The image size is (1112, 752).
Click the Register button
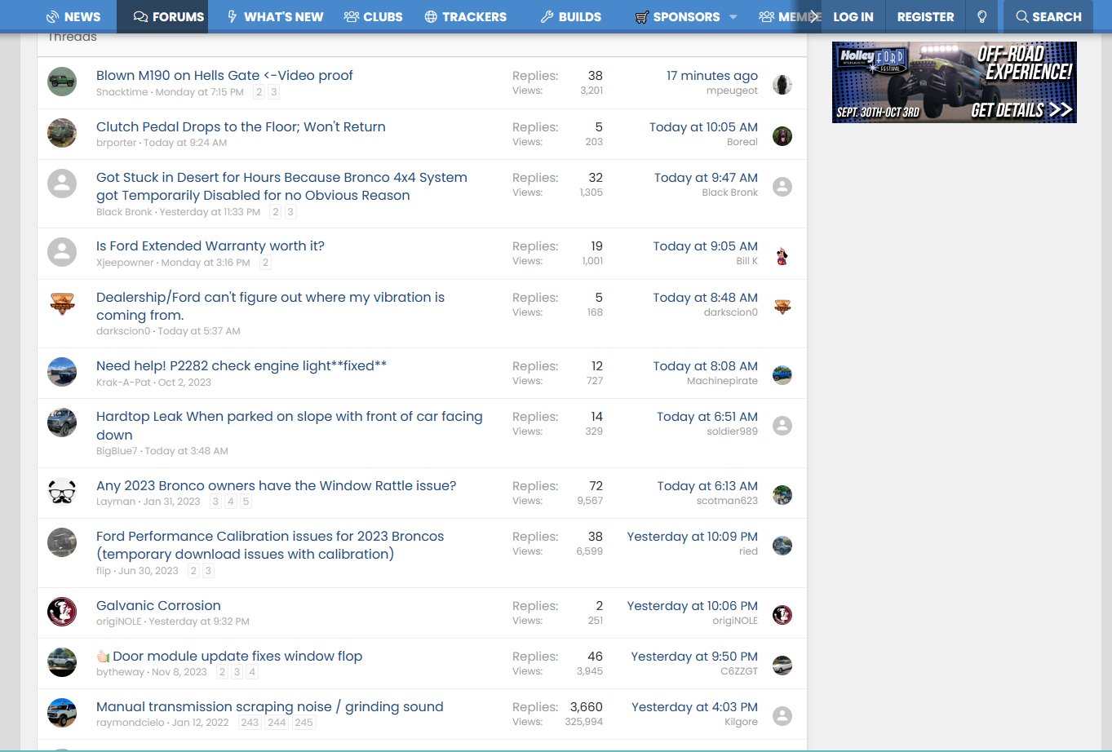pyautogui.click(x=925, y=16)
